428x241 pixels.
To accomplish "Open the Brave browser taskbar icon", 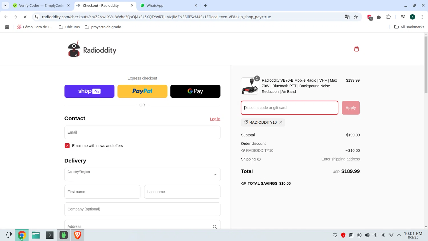I will [x=77, y=235].
